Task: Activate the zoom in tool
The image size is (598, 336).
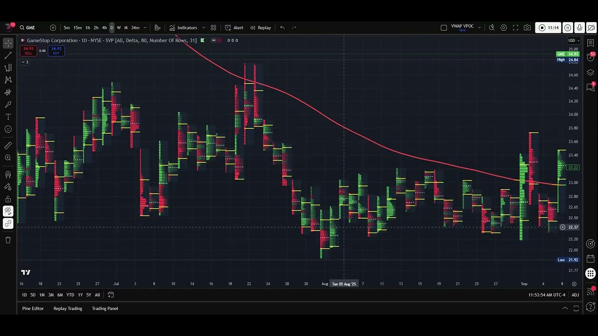Action: click(x=8, y=158)
